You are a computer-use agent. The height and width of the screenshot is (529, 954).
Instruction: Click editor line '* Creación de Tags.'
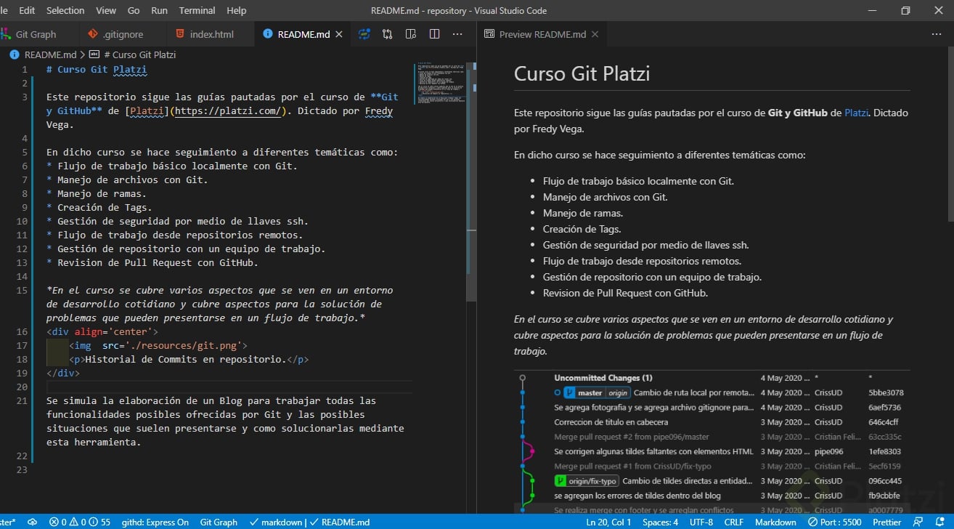tap(99, 207)
